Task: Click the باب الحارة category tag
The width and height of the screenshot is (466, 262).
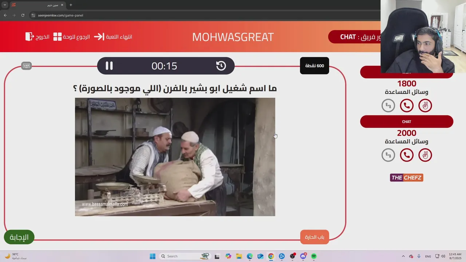Action: point(315,237)
